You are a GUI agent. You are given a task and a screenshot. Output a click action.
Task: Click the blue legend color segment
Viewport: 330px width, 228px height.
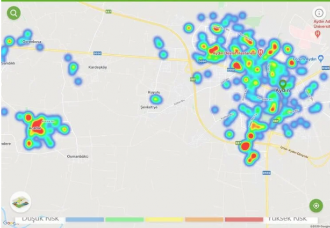point(84,219)
